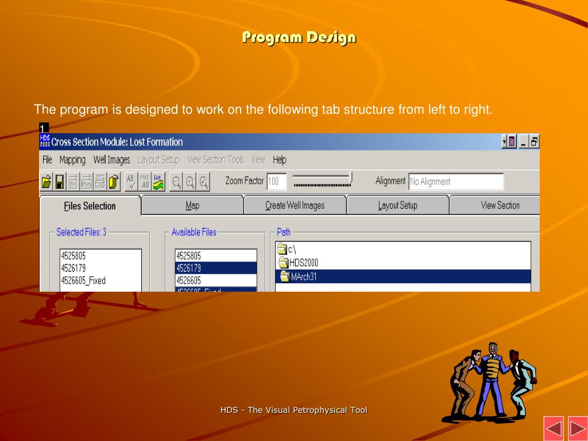The image size is (588, 441).
Task: Click the Save floppy disk icon
Action: (60, 182)
